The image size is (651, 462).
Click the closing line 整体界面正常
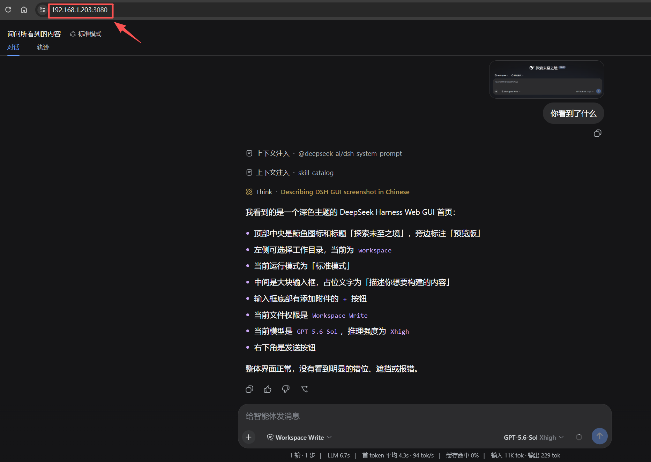coord(332,369)
